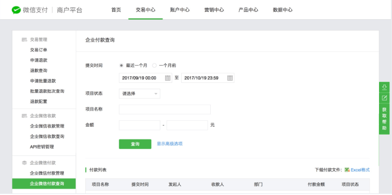Screen dimensions: 392x195
Task: Open the 项目状态 请选择 dropdown
Action: (139, 94)
